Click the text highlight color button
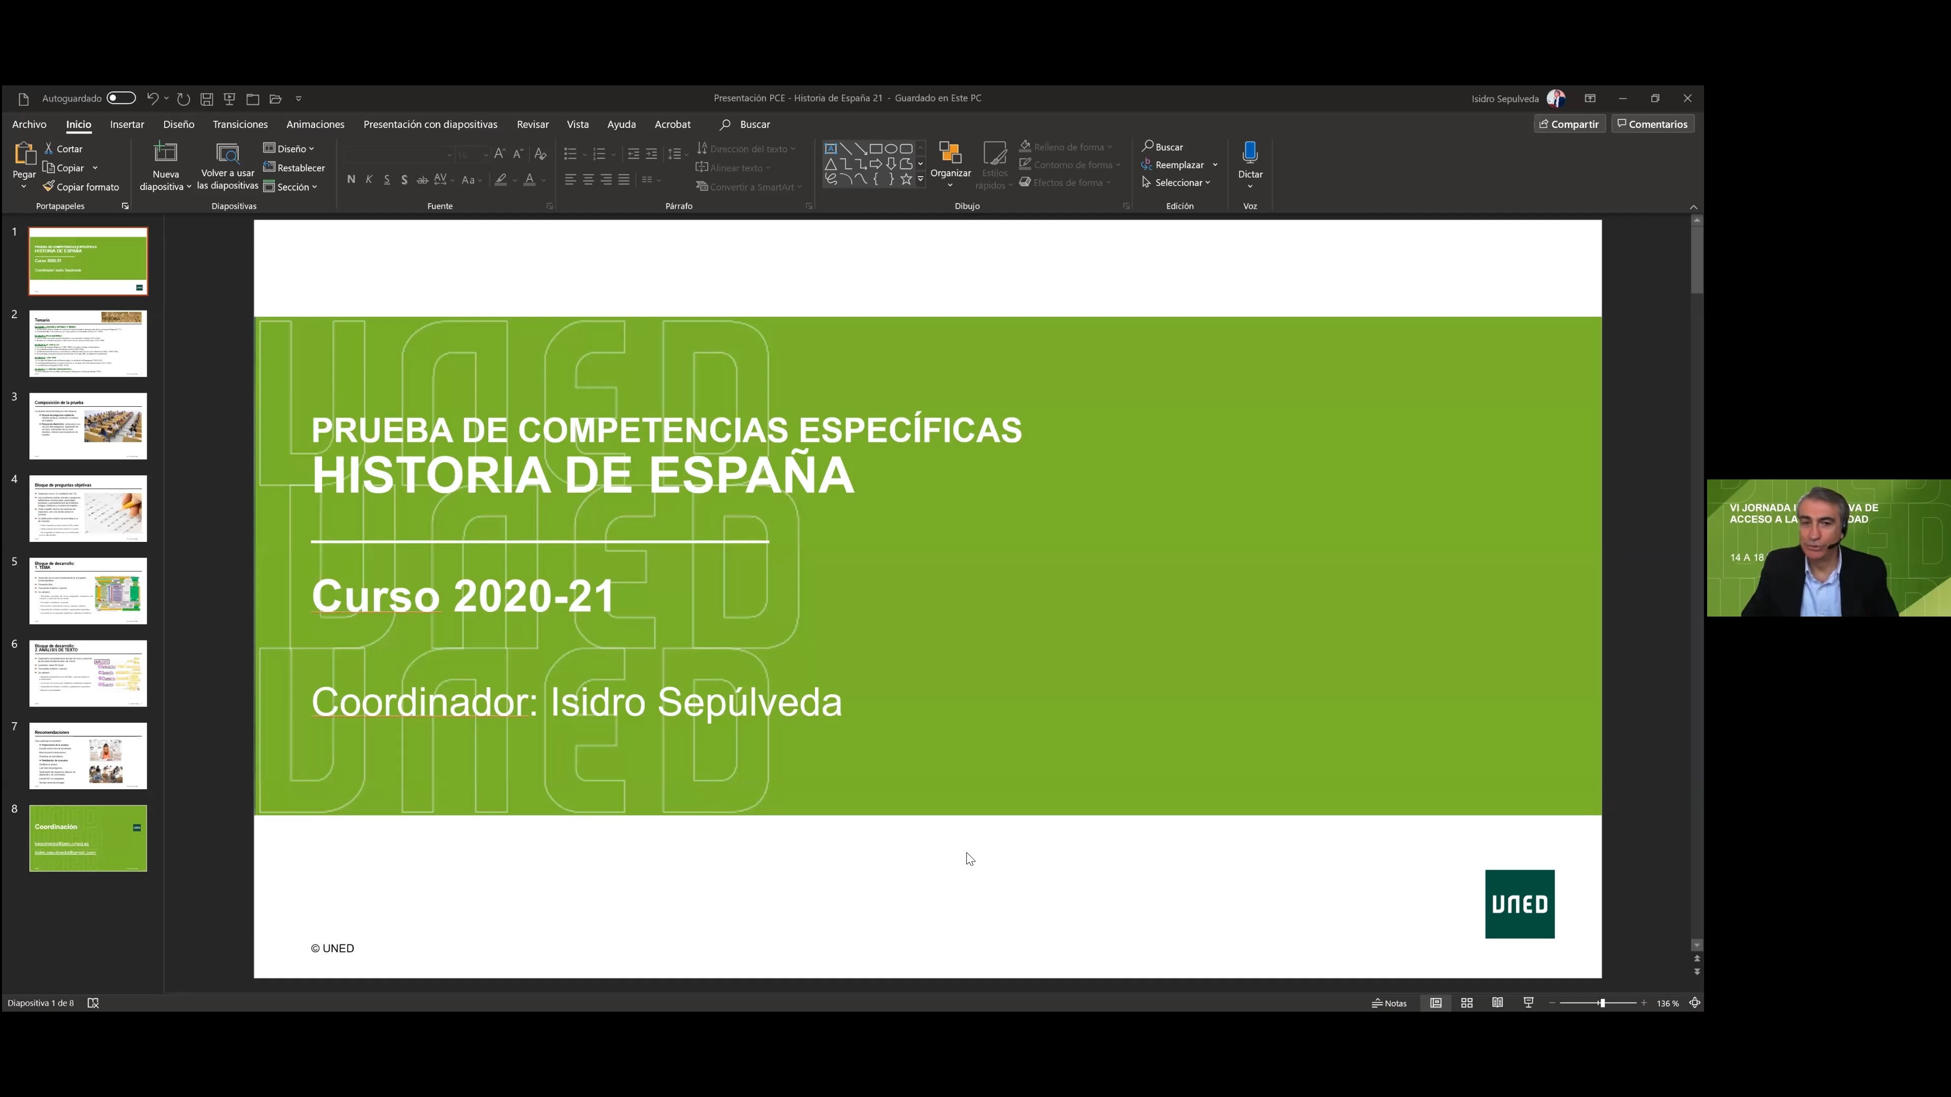Viewport: 1951px width, 1097px height. click(x=500, y=179)
